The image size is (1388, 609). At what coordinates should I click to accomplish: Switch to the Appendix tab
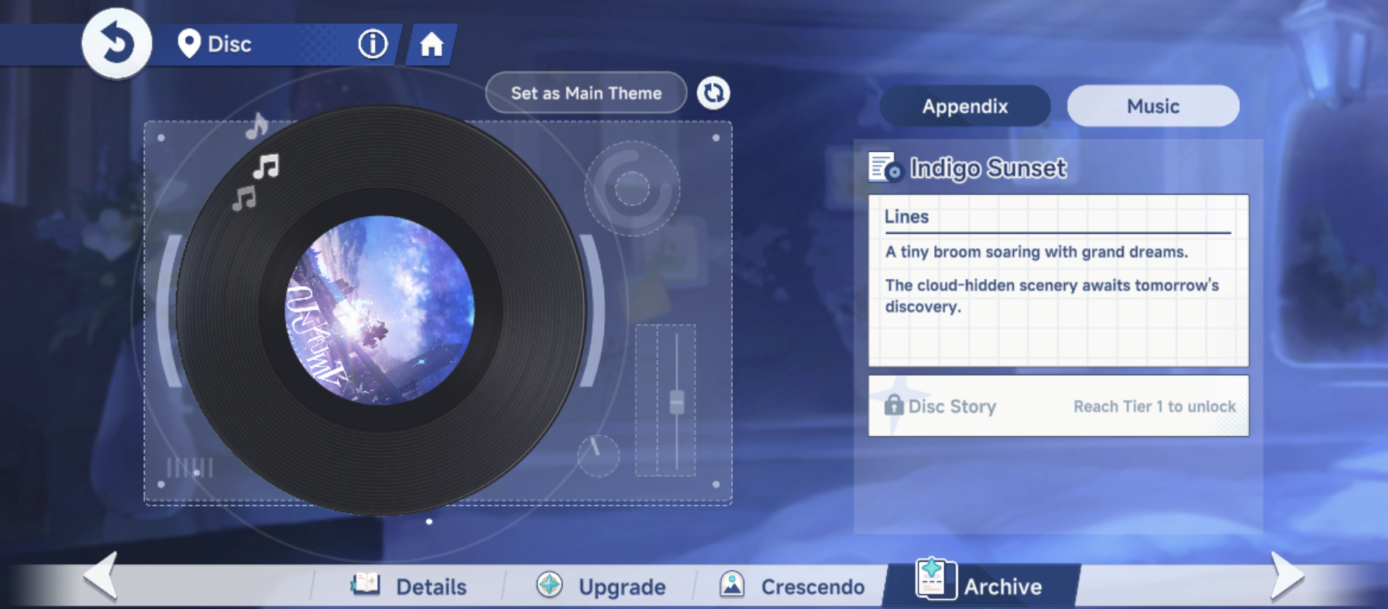tap(965, 106)
